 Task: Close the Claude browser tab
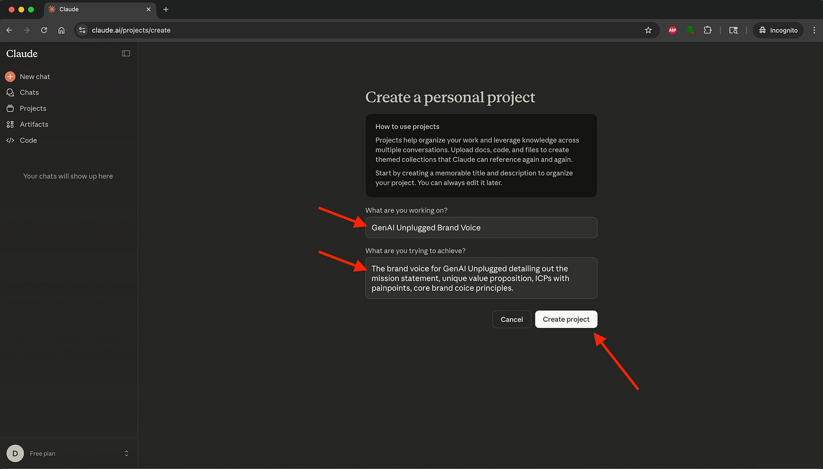pos(149,10)
